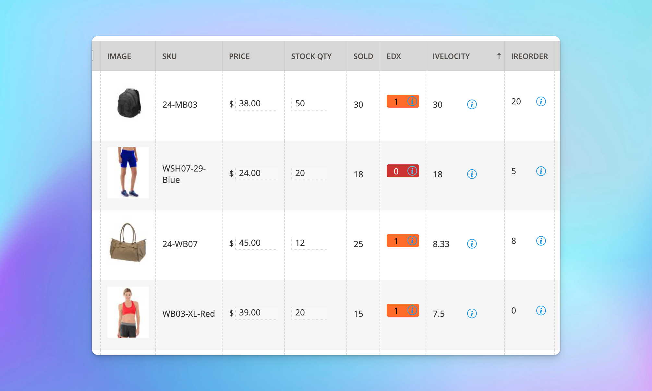Select SKU text WSH07-29-Blue
Image resolution: width=652 pixels, height=391 pixels.
pyautogui.click(x=184, y=174)
